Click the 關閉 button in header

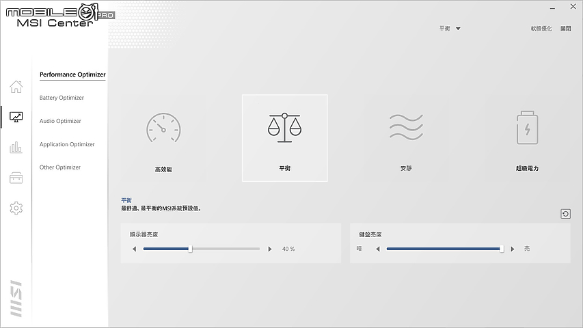pyautogui.click(x=565, y=28)
